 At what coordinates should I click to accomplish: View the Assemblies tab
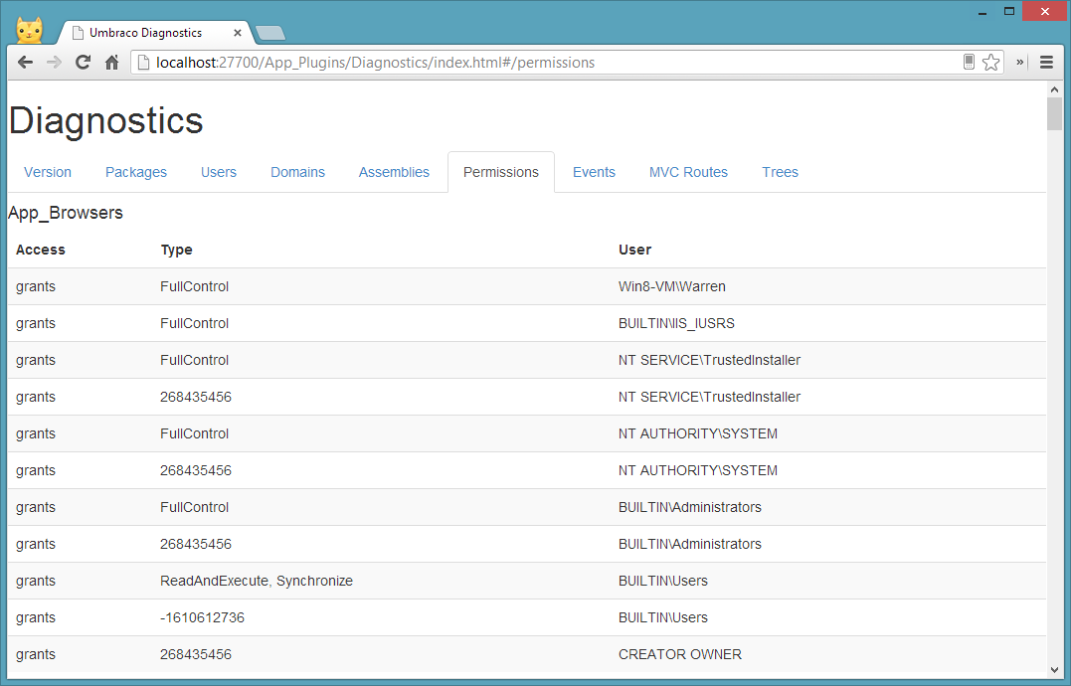click(394, 172)
